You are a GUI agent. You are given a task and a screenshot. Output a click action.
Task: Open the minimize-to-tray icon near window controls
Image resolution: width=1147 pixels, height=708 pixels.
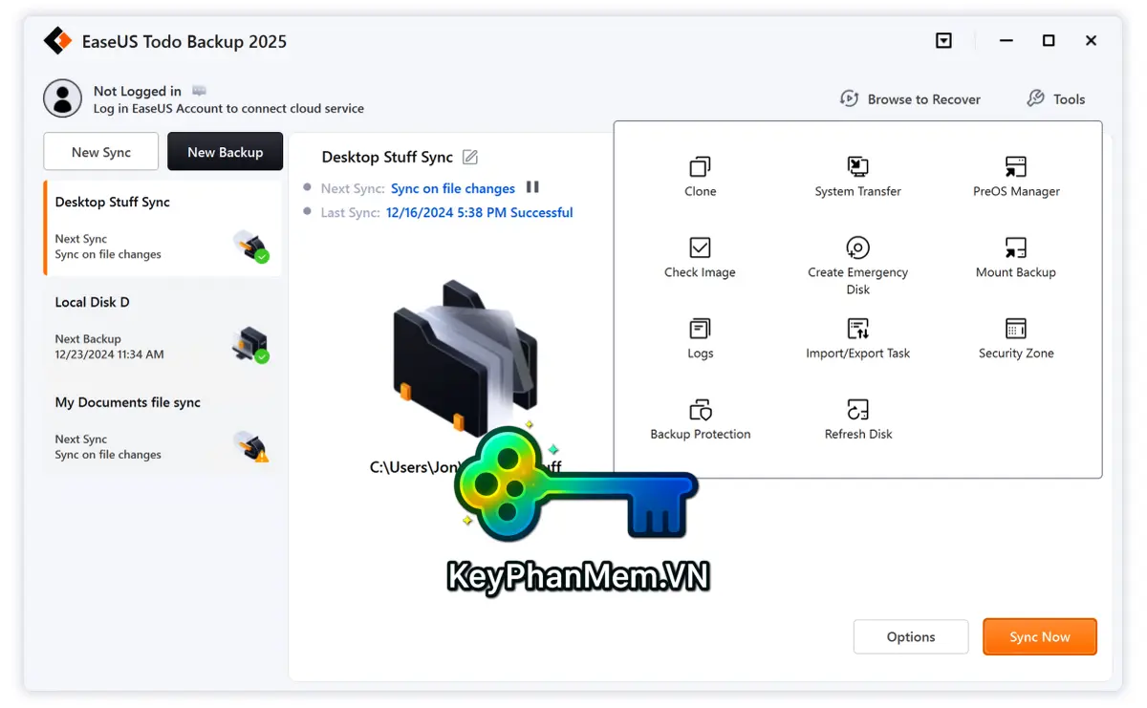(x=943, y=40)
